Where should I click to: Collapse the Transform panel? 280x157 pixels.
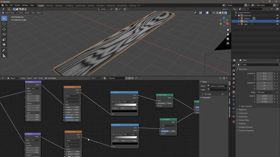click(242, 69)
